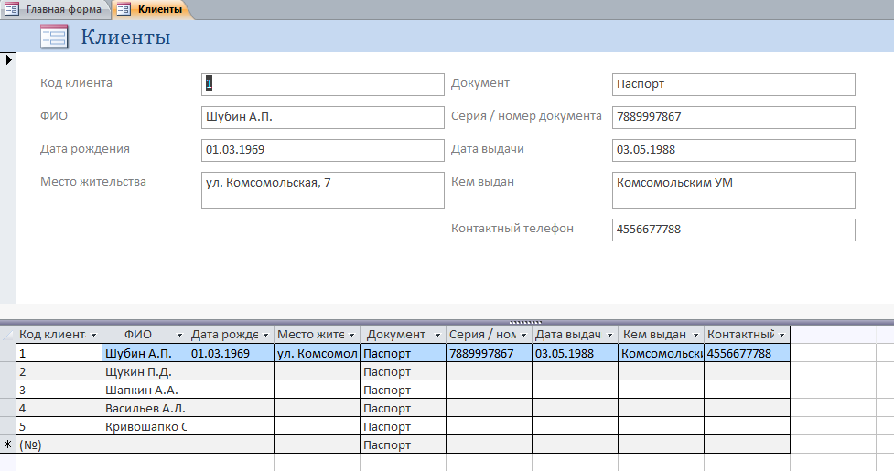894x471 pixels.
Task: Select the Щукин П.Д. cell in datasheet
Action: (x=145, y=371)
